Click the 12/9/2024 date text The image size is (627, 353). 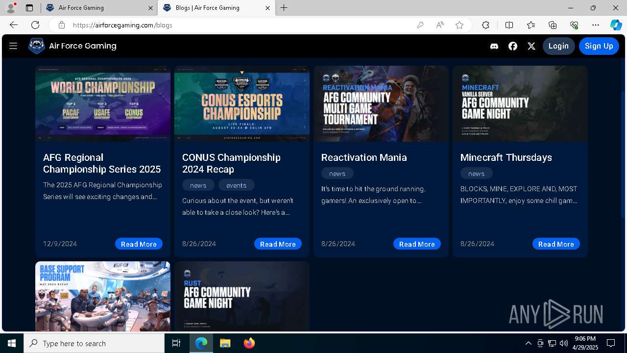tap(60, 244)
